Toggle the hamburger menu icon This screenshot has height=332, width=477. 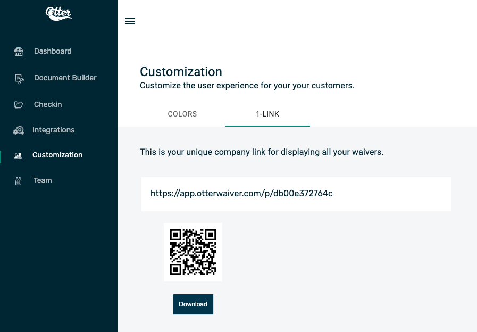point(130,21)
